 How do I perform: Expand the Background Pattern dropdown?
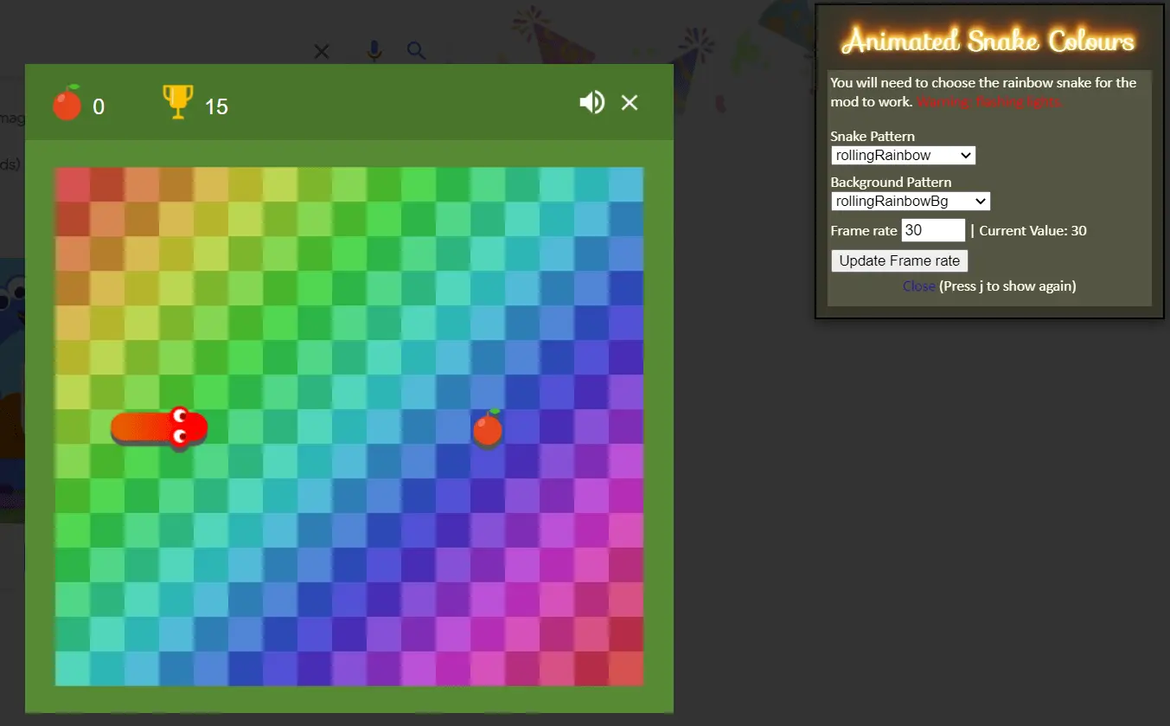pyautogui.click(x=910, y=202)
